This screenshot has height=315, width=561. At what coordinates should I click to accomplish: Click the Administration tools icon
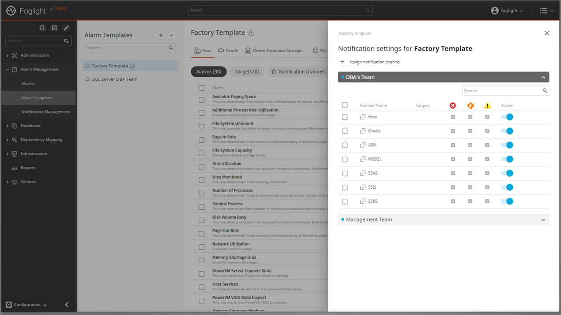15,55
